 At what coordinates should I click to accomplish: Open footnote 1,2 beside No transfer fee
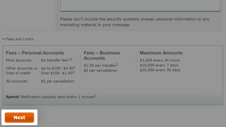point(70,59)
